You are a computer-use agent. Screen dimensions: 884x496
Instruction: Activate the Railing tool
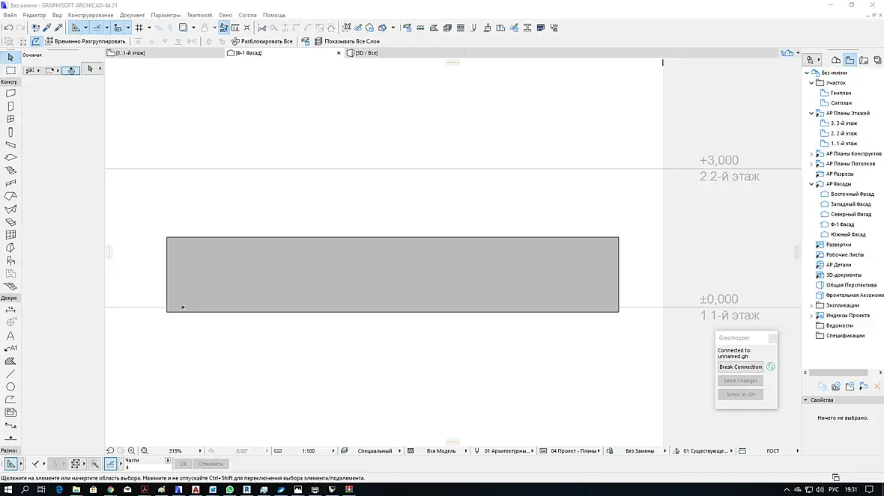10,183
